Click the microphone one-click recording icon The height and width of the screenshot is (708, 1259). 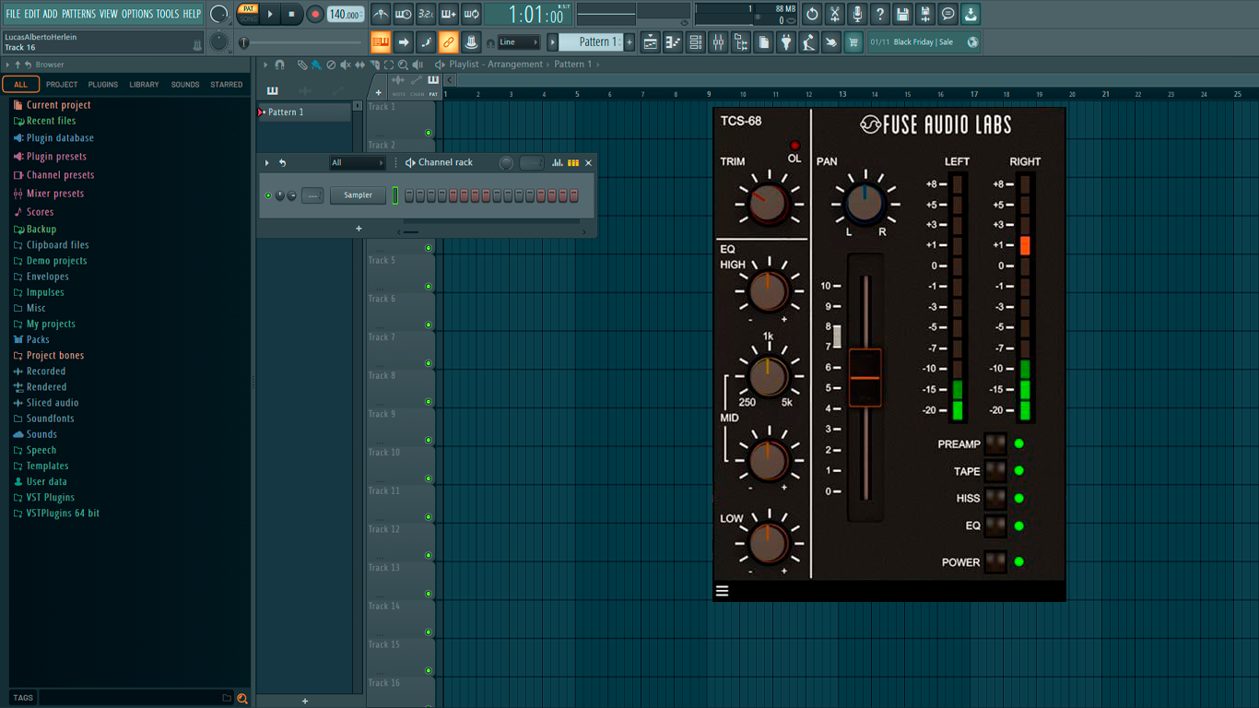pos(857,14)
